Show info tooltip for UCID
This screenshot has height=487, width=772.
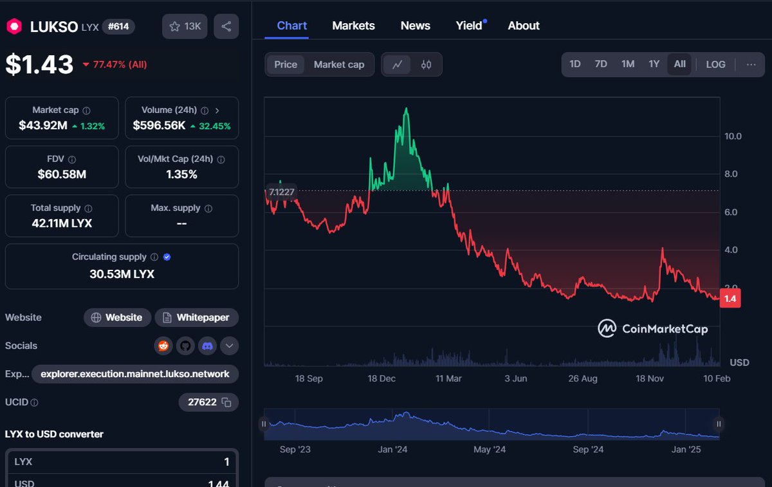[x=34, y=403]
